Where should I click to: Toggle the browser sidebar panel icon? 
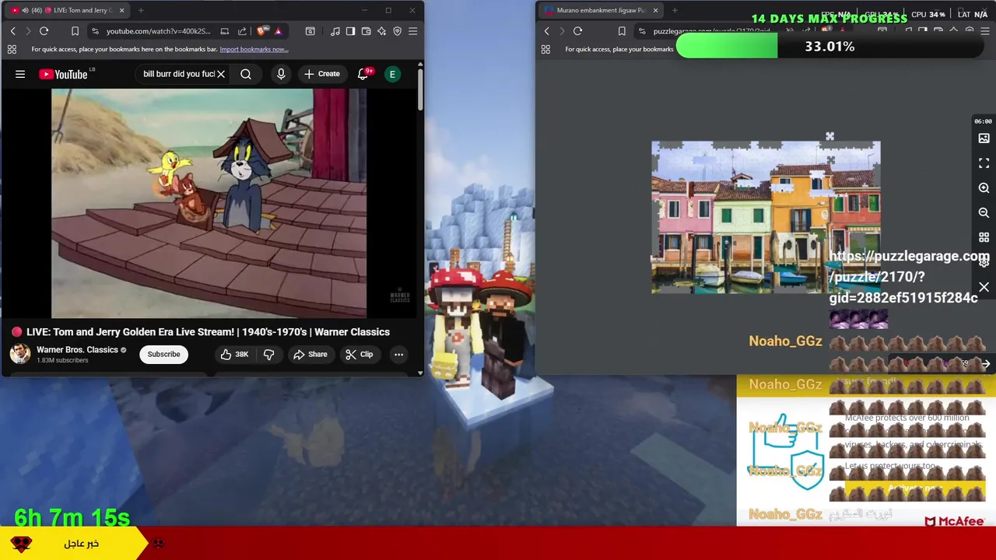pos(350,31)
